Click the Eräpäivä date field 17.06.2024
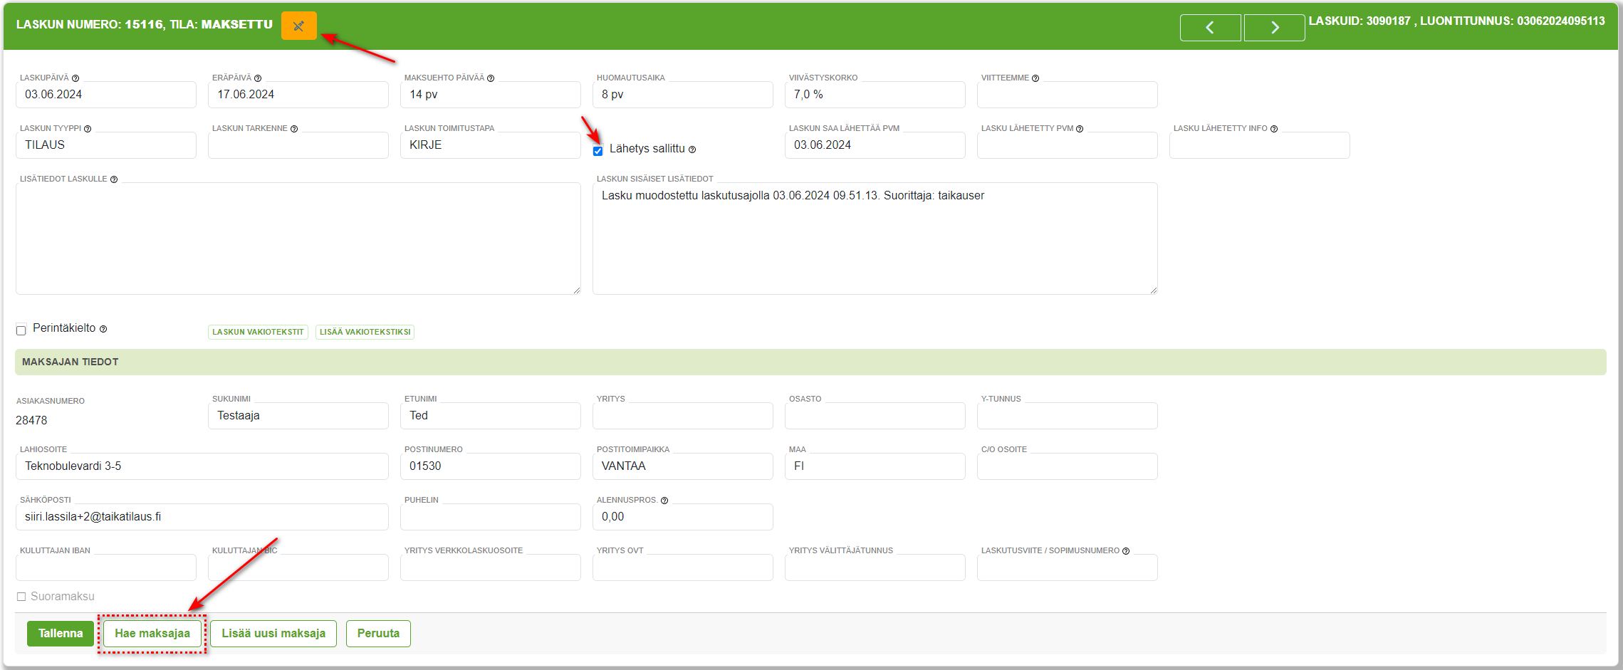 click(298, 95)
